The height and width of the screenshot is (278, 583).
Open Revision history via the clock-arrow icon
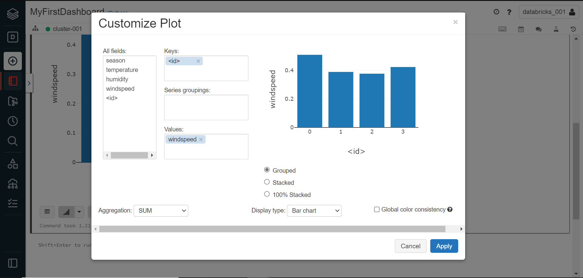(574, 29)
